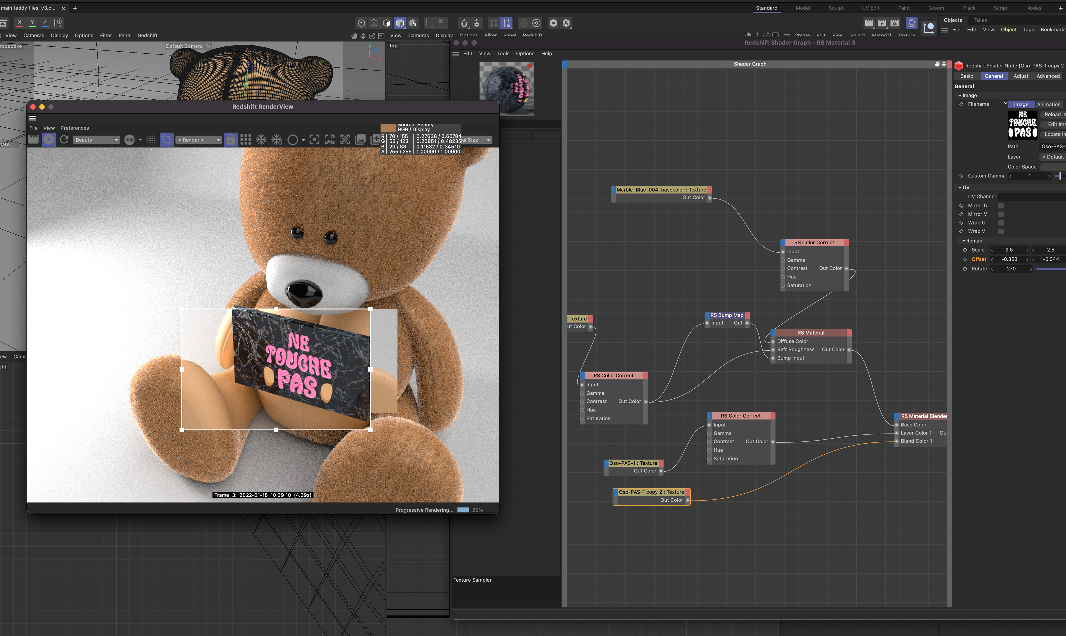The height and width of the screenshot is (636, 1066).
Task: Collapse the Remap section
Action: 964,241
